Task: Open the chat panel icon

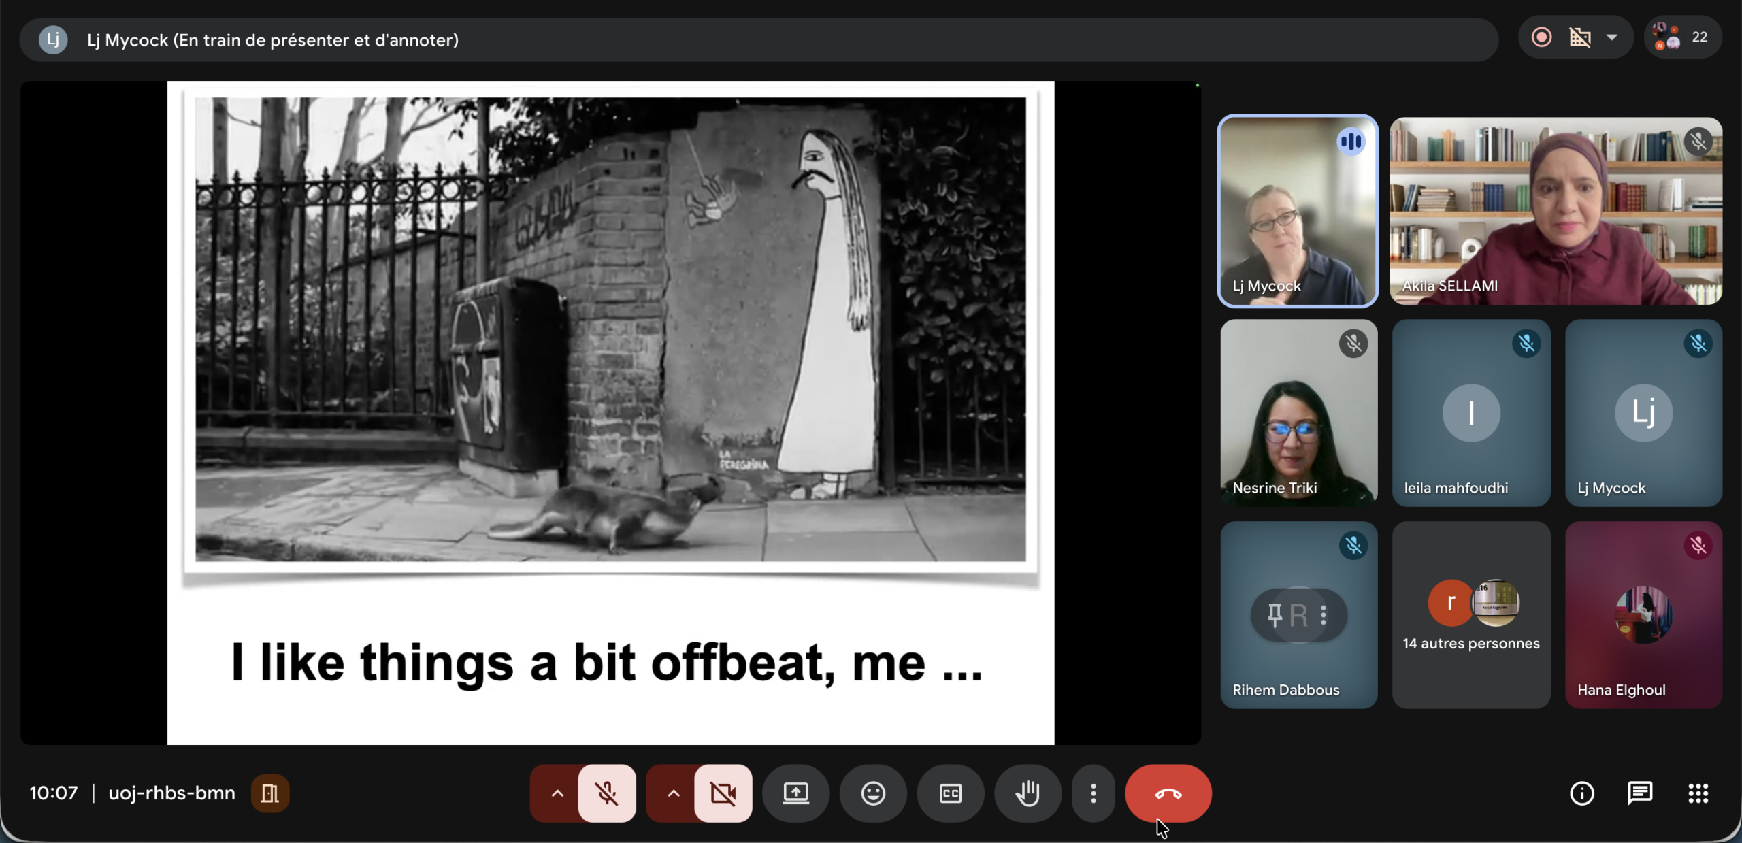Action: point(1640,793)
